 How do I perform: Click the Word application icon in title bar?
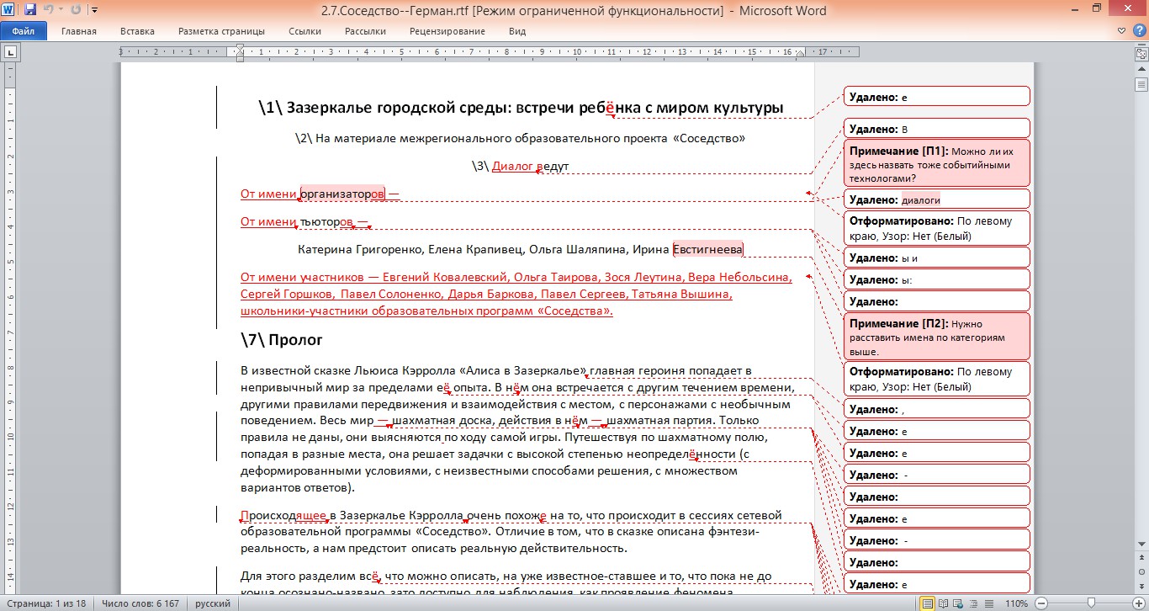click(x=9, y=10)
